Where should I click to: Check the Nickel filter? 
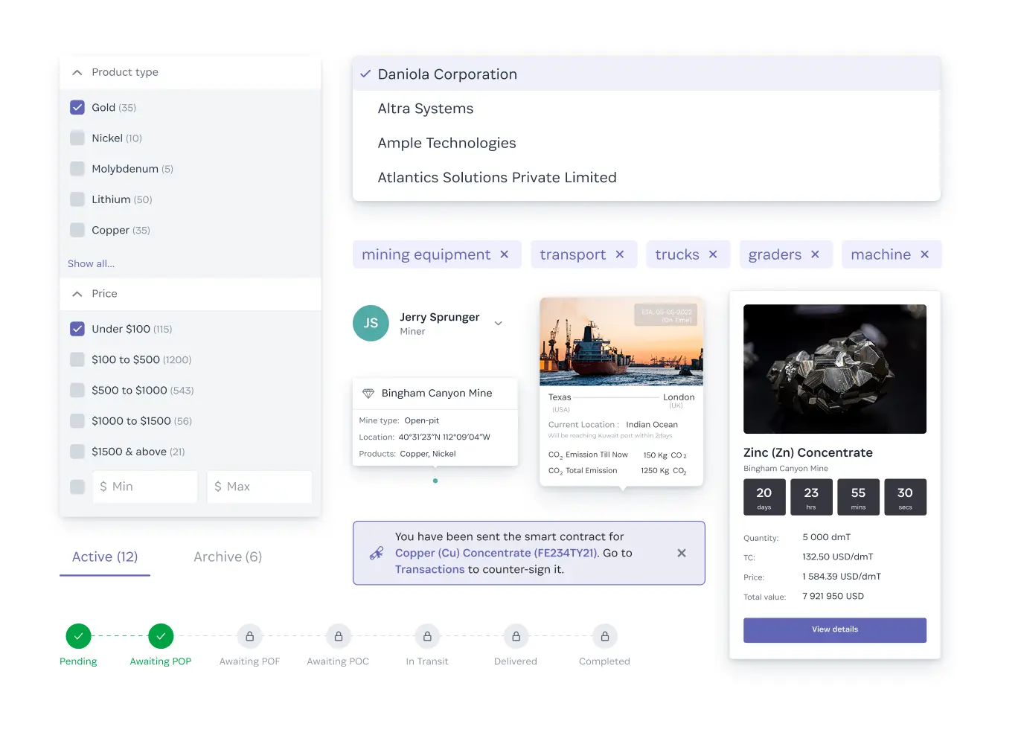[x=77, y=138]
